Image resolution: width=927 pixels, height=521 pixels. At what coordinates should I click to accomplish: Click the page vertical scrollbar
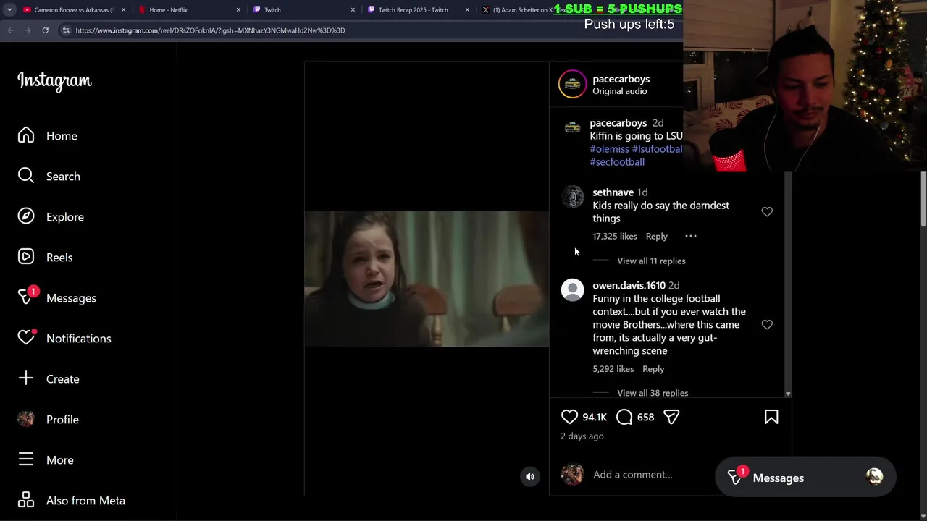point(923,199)
